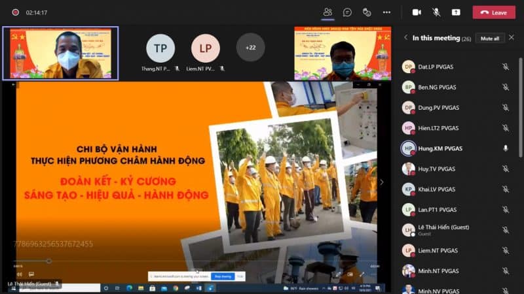
Task: Open the +22 more participants bubble
Action: (x=250, y=48)
